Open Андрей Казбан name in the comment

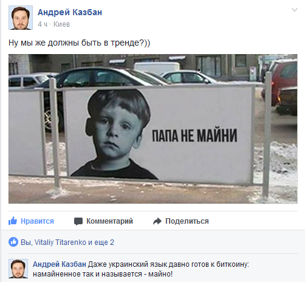60,264
